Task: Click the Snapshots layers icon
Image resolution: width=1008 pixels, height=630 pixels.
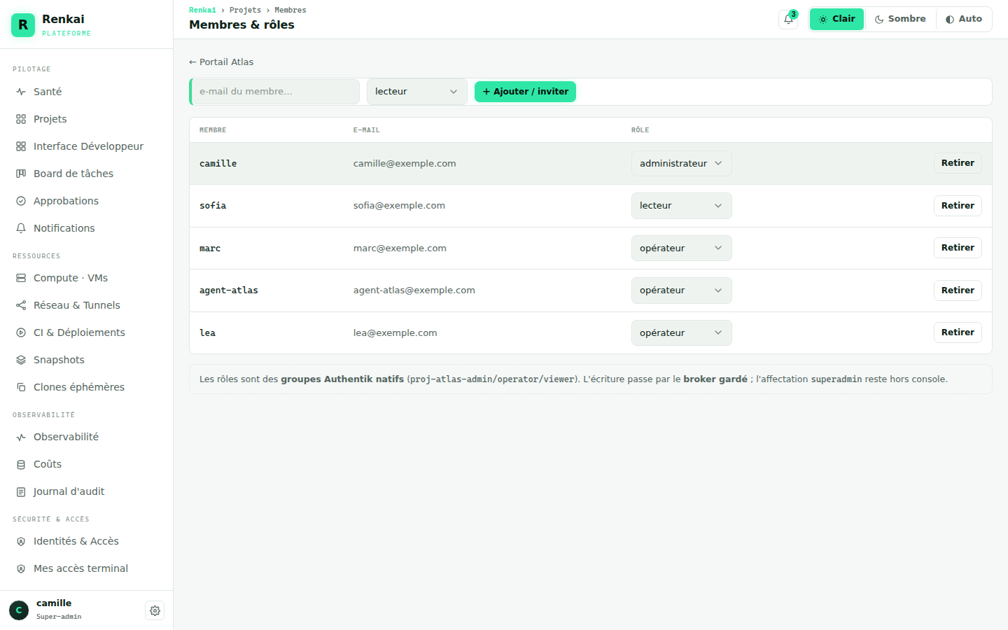Action: pos(21,360)
